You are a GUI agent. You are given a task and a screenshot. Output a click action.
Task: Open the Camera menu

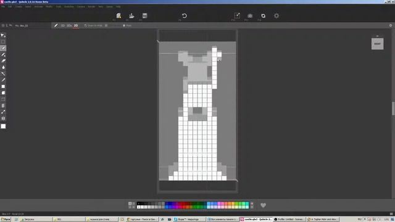(81, 7)
